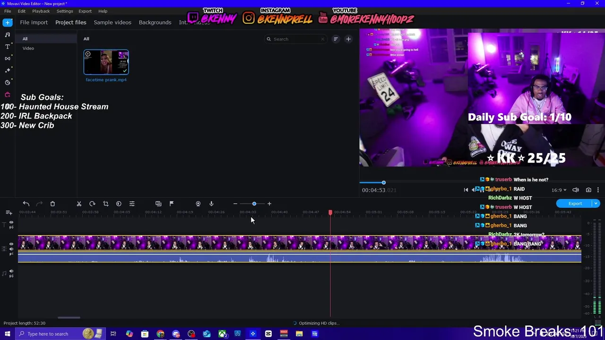Screen dimensions: 605x340
Task: Open Clip properties sliders icon
Action: click(x=132, y=204)
